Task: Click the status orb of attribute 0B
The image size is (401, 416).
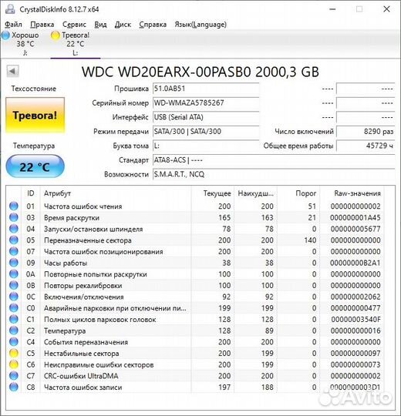Action: (x=14, y=286)
